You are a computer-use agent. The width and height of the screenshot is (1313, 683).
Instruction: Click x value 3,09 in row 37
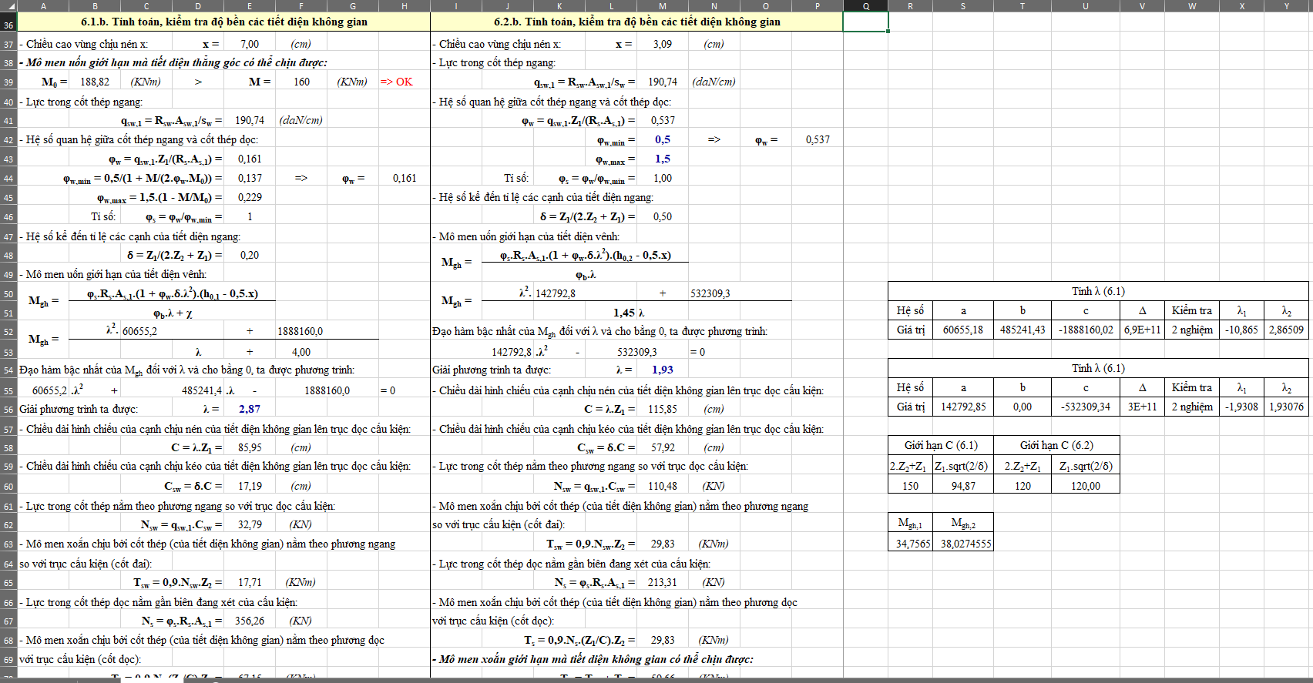[x=663, y=44]
